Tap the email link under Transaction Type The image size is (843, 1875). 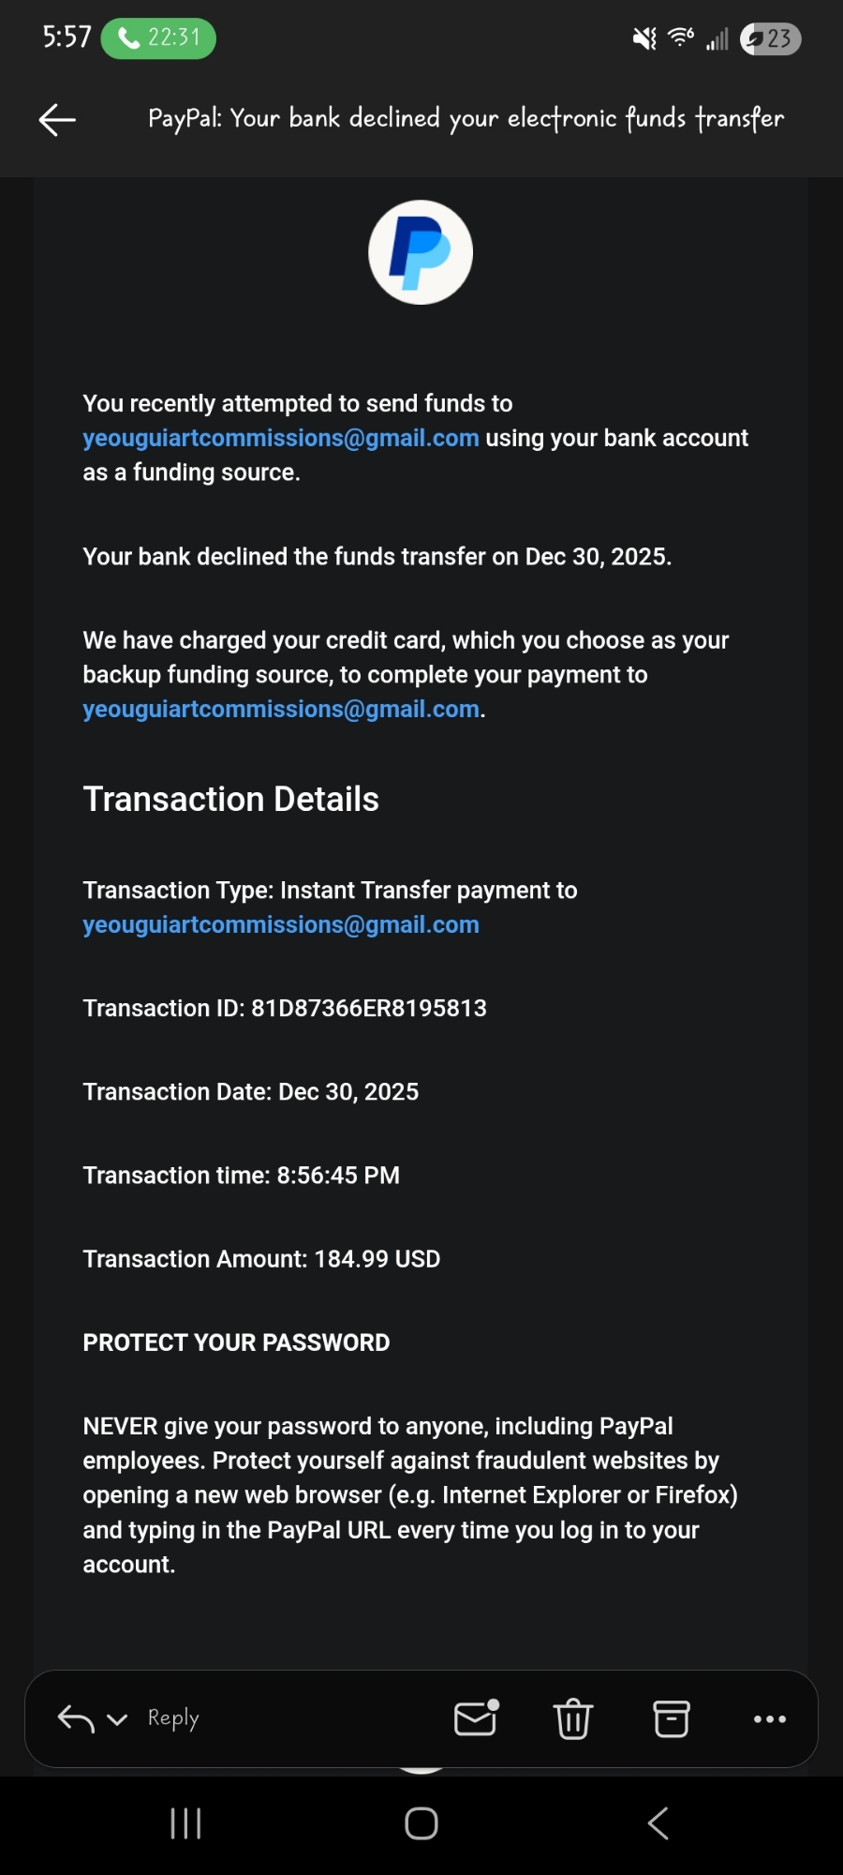click(280, 924)
